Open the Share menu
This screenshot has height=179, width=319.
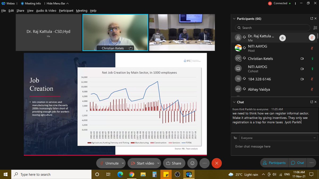tap(20, 11)
